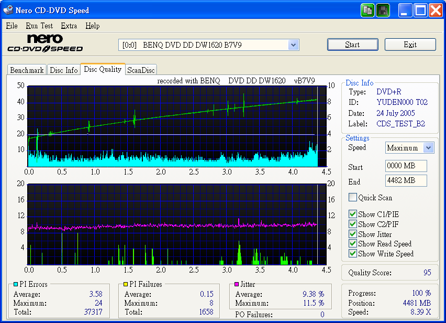Uncheck Show C2/PIF
The image size is (446, 323).
353,224
